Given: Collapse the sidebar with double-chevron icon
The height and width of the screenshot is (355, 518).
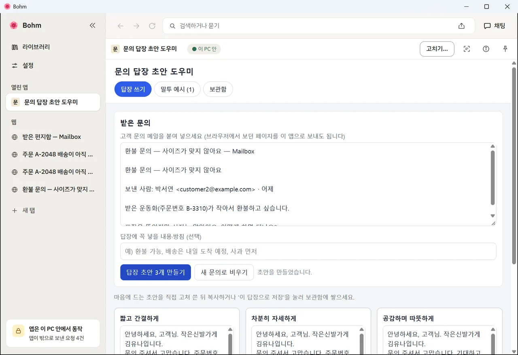Looking at the screenshot, I should pyautogui.click(x=92, y=25).
